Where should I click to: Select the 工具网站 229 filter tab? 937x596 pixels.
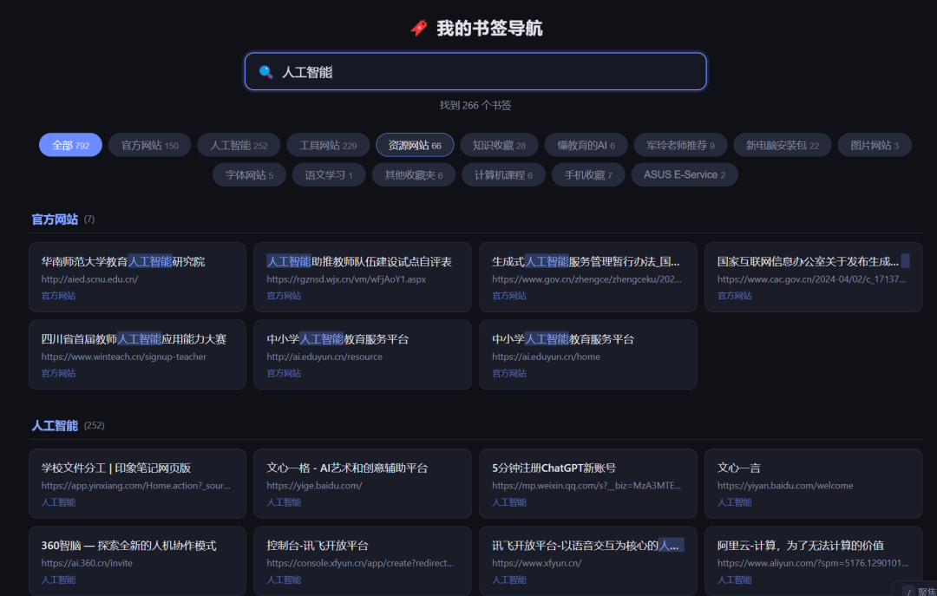coord(328,145)
